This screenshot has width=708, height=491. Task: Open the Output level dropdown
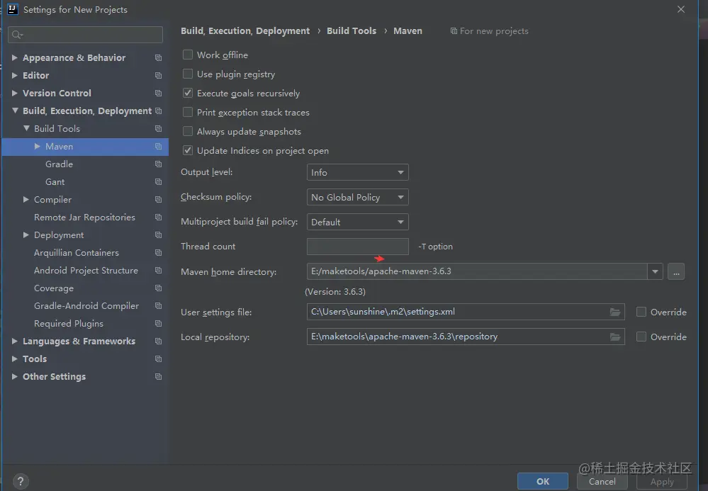coord(358,172)
